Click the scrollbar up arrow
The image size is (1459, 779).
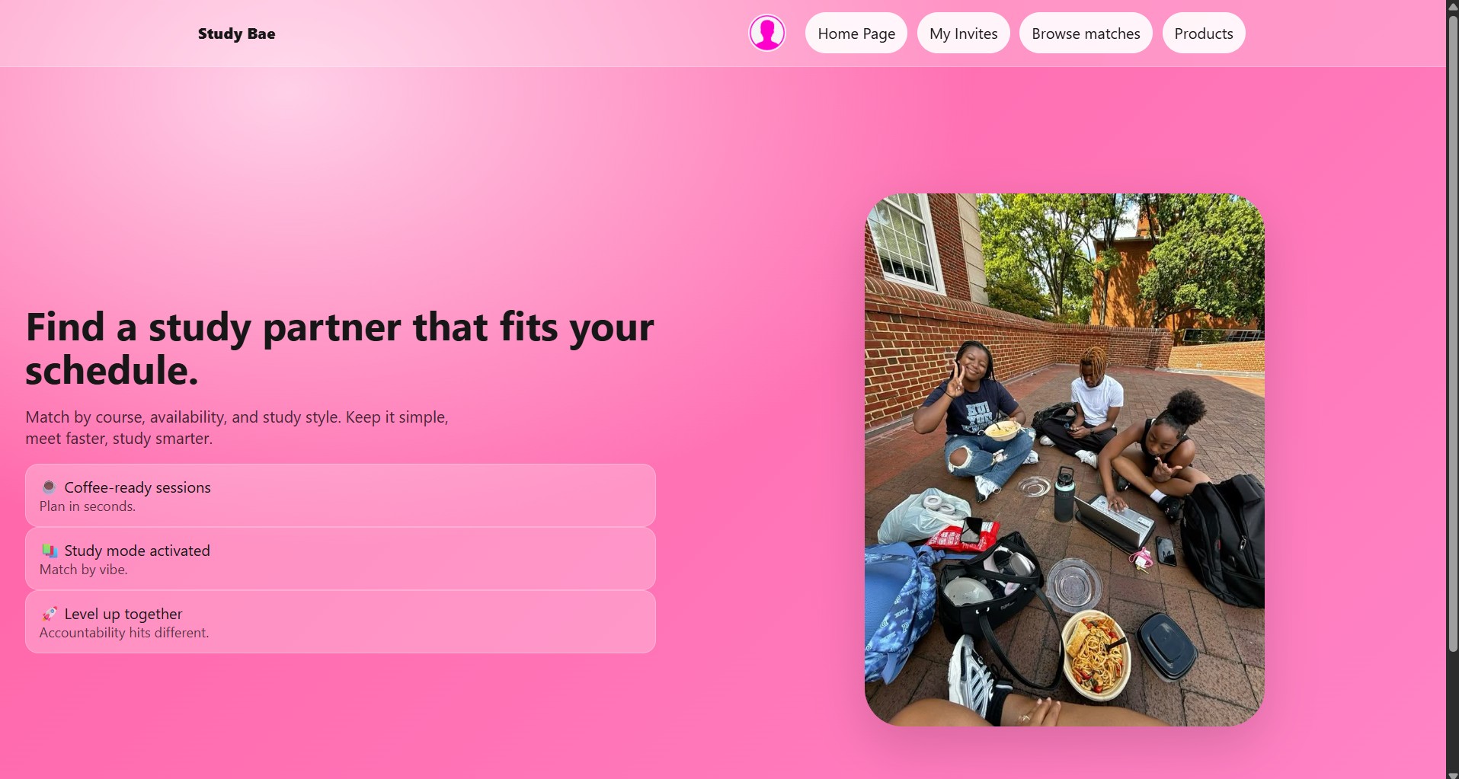pos(1452,6)
